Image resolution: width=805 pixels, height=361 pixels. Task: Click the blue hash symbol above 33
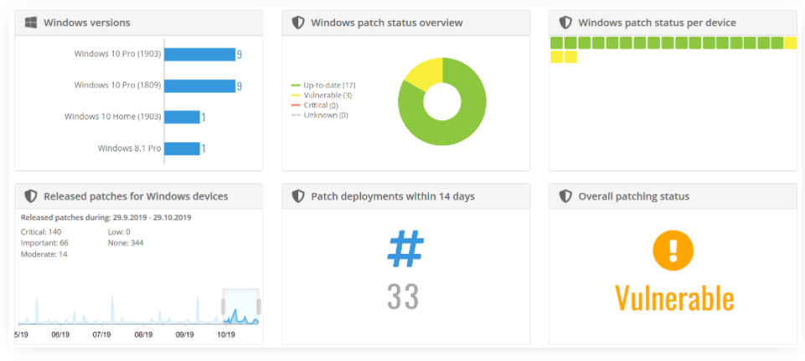point(405,248)
